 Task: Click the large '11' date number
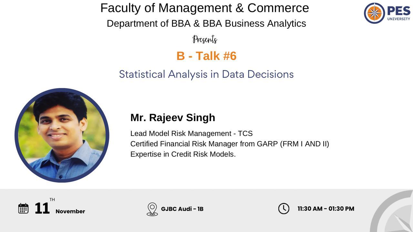[x=42, y=208]
